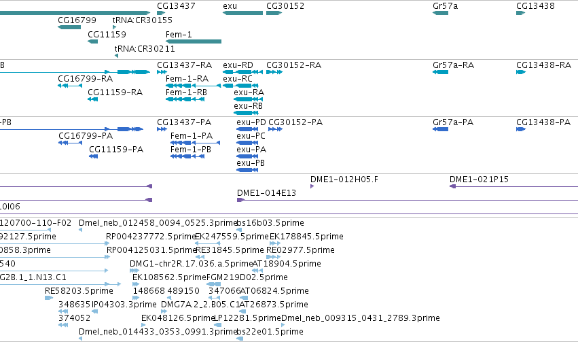Click protein exu-PD

[251, 122]
